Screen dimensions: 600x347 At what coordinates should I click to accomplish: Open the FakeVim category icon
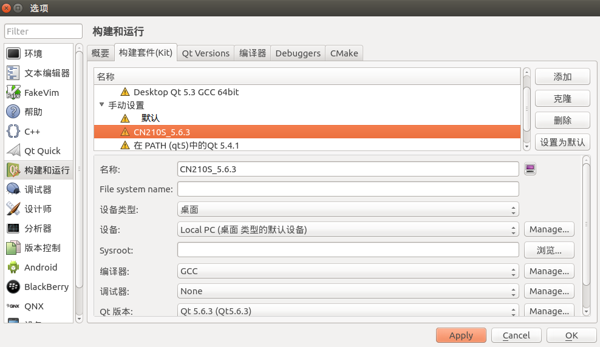13,92
